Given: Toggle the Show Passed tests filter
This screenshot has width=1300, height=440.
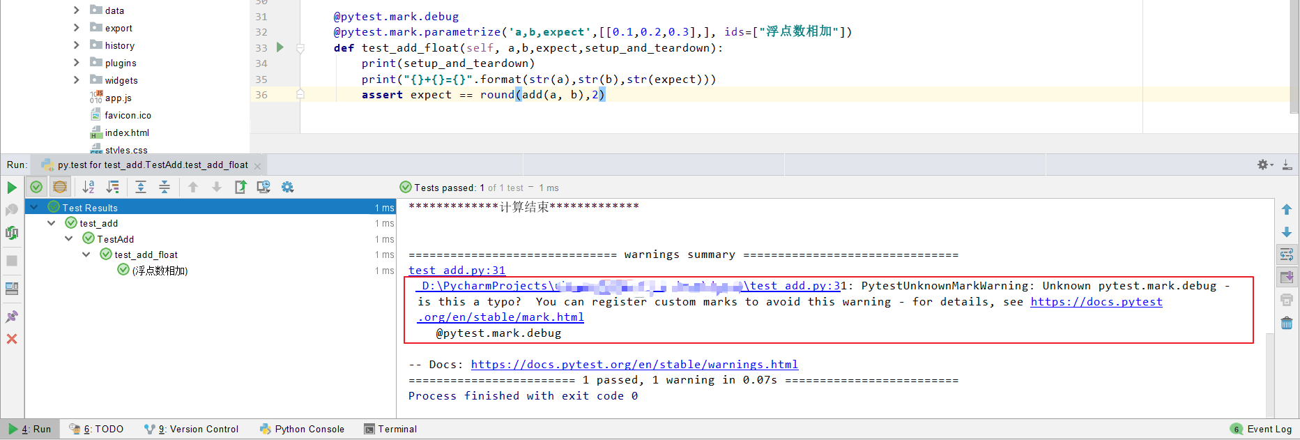Looking at the screenshot, I should pos(36,187).
